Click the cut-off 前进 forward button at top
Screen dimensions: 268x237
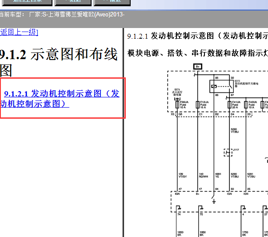coord(112,2)
